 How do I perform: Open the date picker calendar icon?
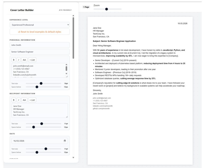tap(65, 141)
